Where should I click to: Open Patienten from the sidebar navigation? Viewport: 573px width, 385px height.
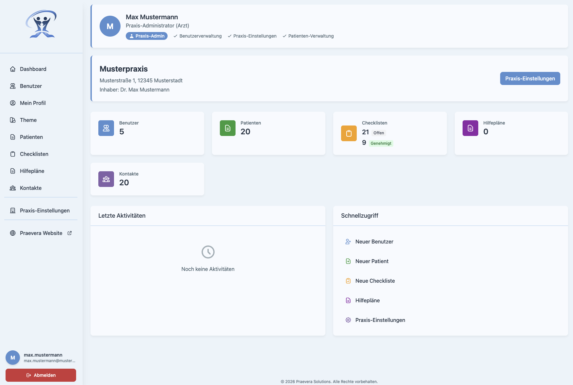pyautogui.click(x=31, y=137)
